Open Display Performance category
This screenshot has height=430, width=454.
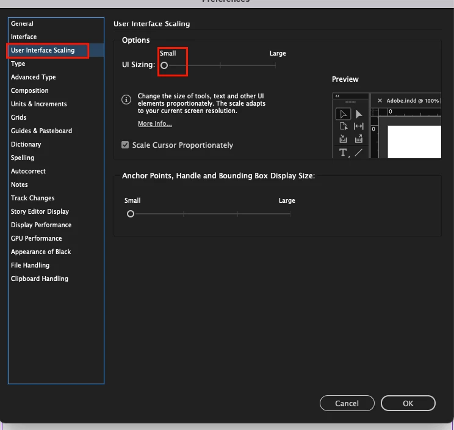[x=56, y=225]
